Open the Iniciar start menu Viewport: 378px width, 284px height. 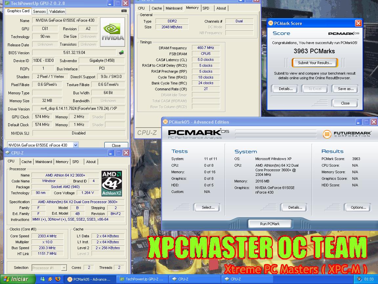pos(17,279)
